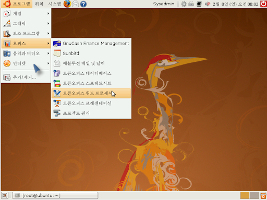Click the 오픈오피스 워드 프로세서 icon
Viewport: 267px width, 200px height.
(x=57, y=93)
